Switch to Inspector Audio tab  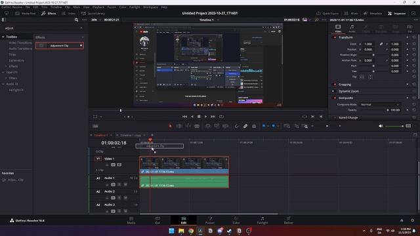click(352, 28)
